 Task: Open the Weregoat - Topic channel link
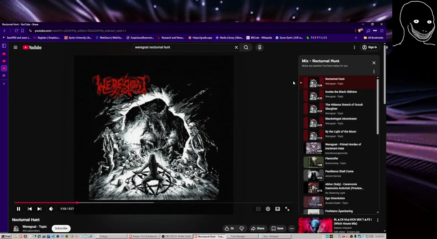point(35,227)
